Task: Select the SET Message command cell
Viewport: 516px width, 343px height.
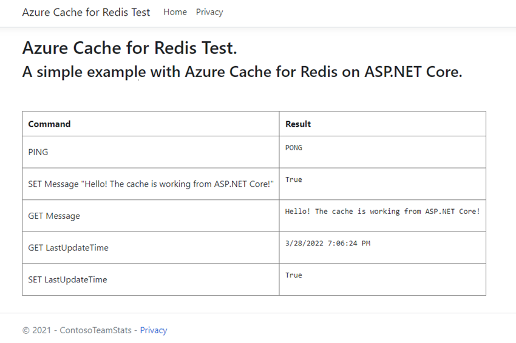Action: click(x=151, y=184)
